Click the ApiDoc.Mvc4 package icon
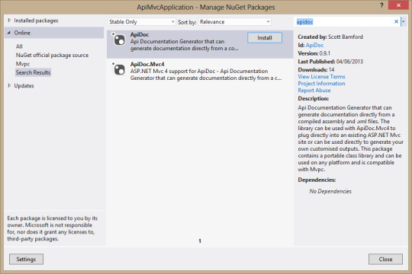 pos(118,69)
